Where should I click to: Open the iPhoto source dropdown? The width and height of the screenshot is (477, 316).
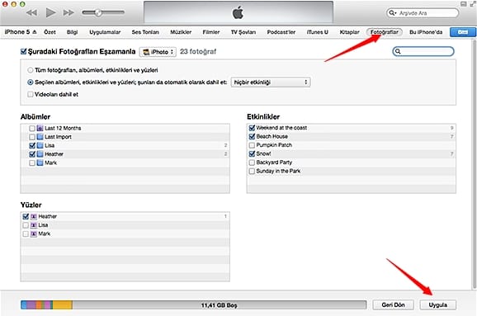158,52
